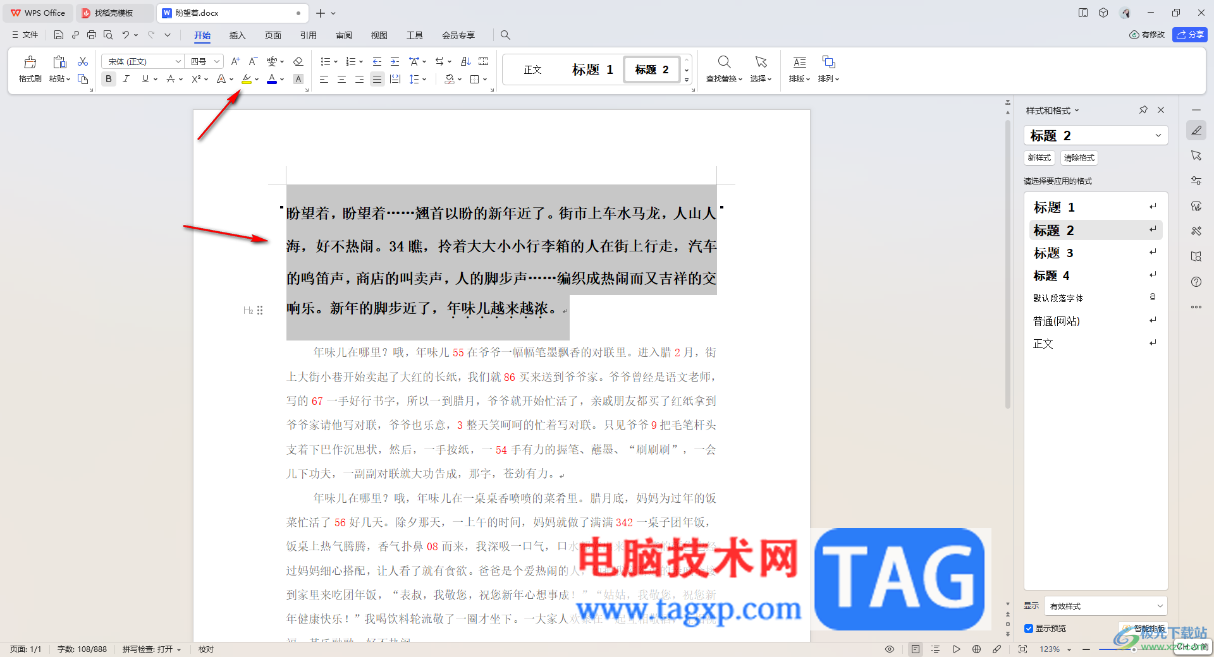
Task: Toggle character shading button
Action: pos(298,79)
